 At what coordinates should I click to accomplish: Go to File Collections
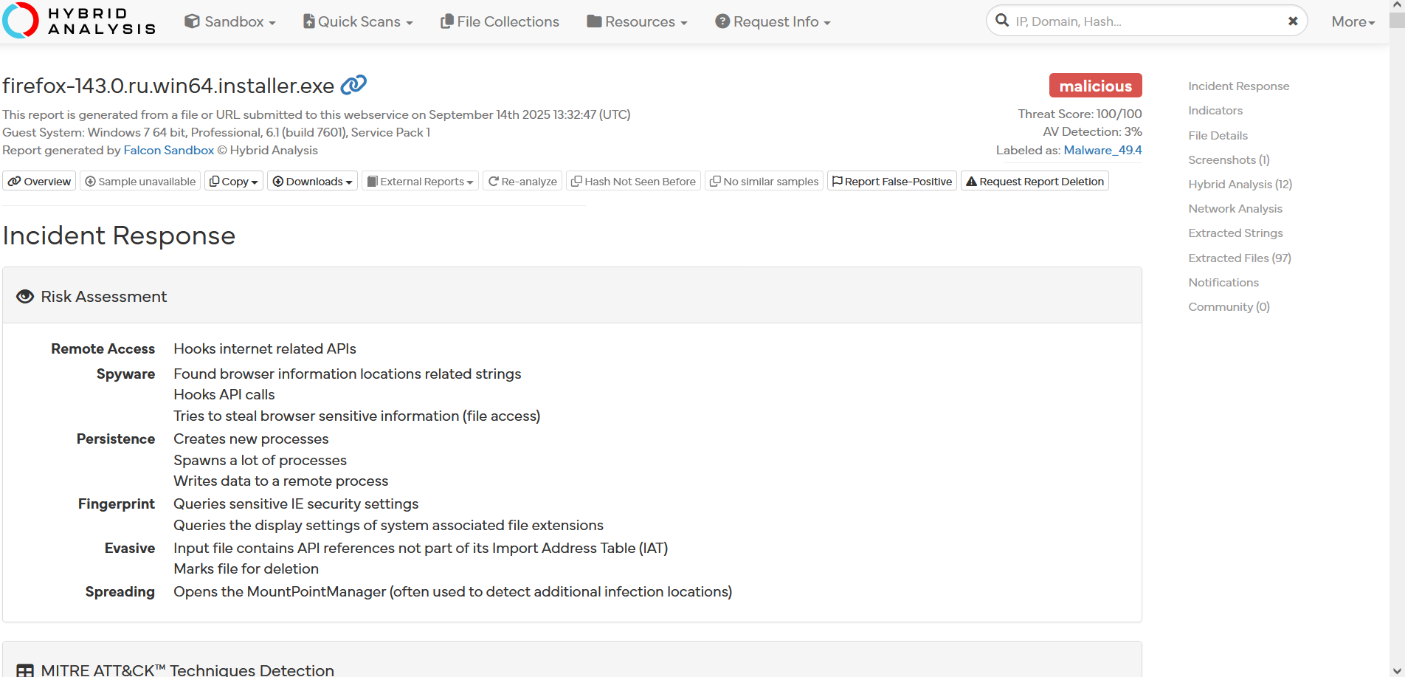500,21
